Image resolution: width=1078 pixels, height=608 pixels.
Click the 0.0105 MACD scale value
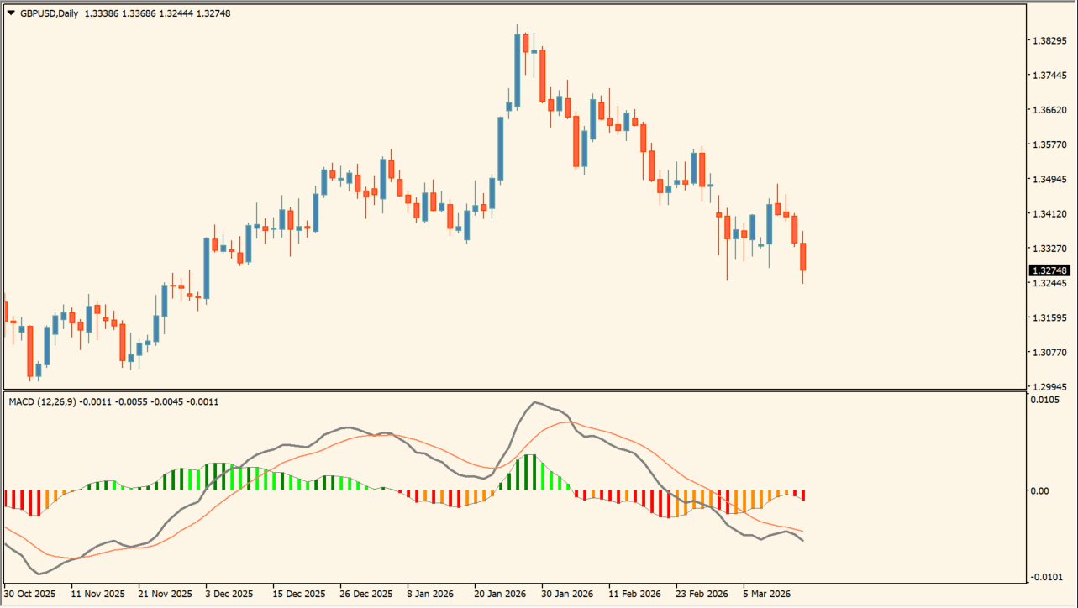click(x=1044, y=400)
